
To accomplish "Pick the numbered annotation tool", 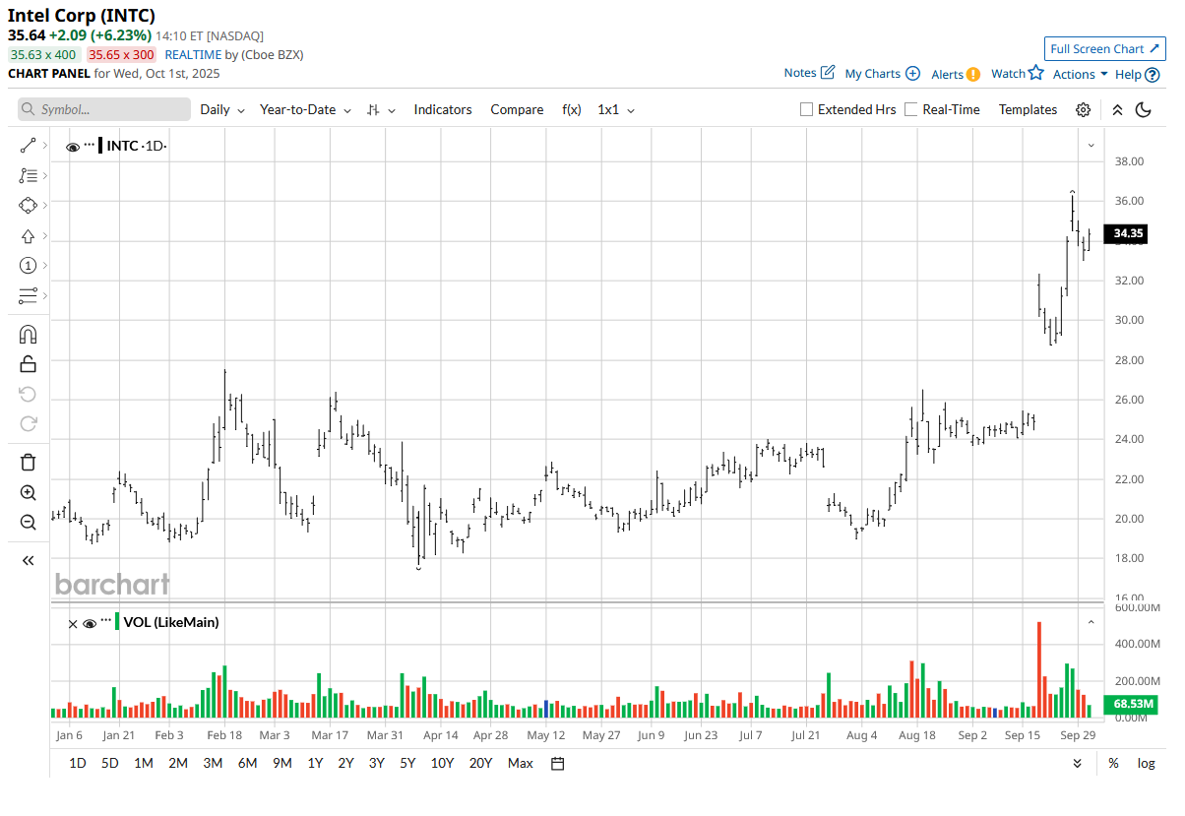I will point(28,266).
